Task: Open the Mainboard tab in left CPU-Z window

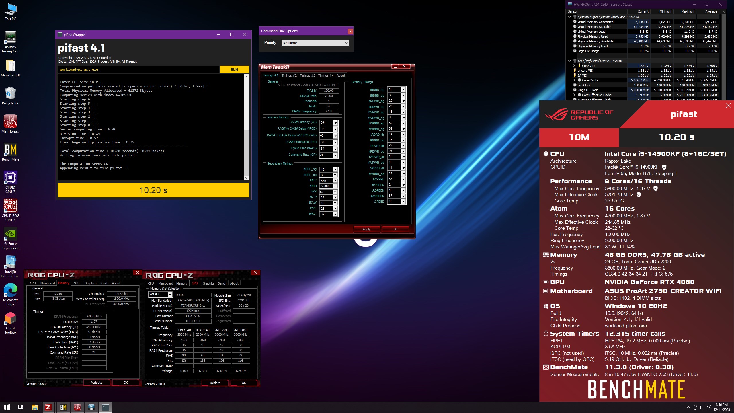Action: click(48, 283)
